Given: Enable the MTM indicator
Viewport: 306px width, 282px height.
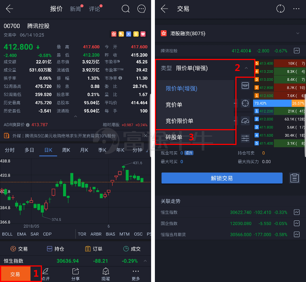Looking at the screenshot, I should pyautogui.click(x=125, y=234).
